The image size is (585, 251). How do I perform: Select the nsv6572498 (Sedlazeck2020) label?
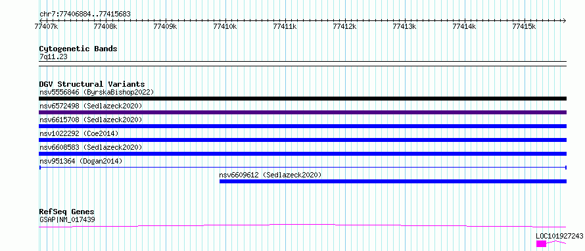[91, 106]
